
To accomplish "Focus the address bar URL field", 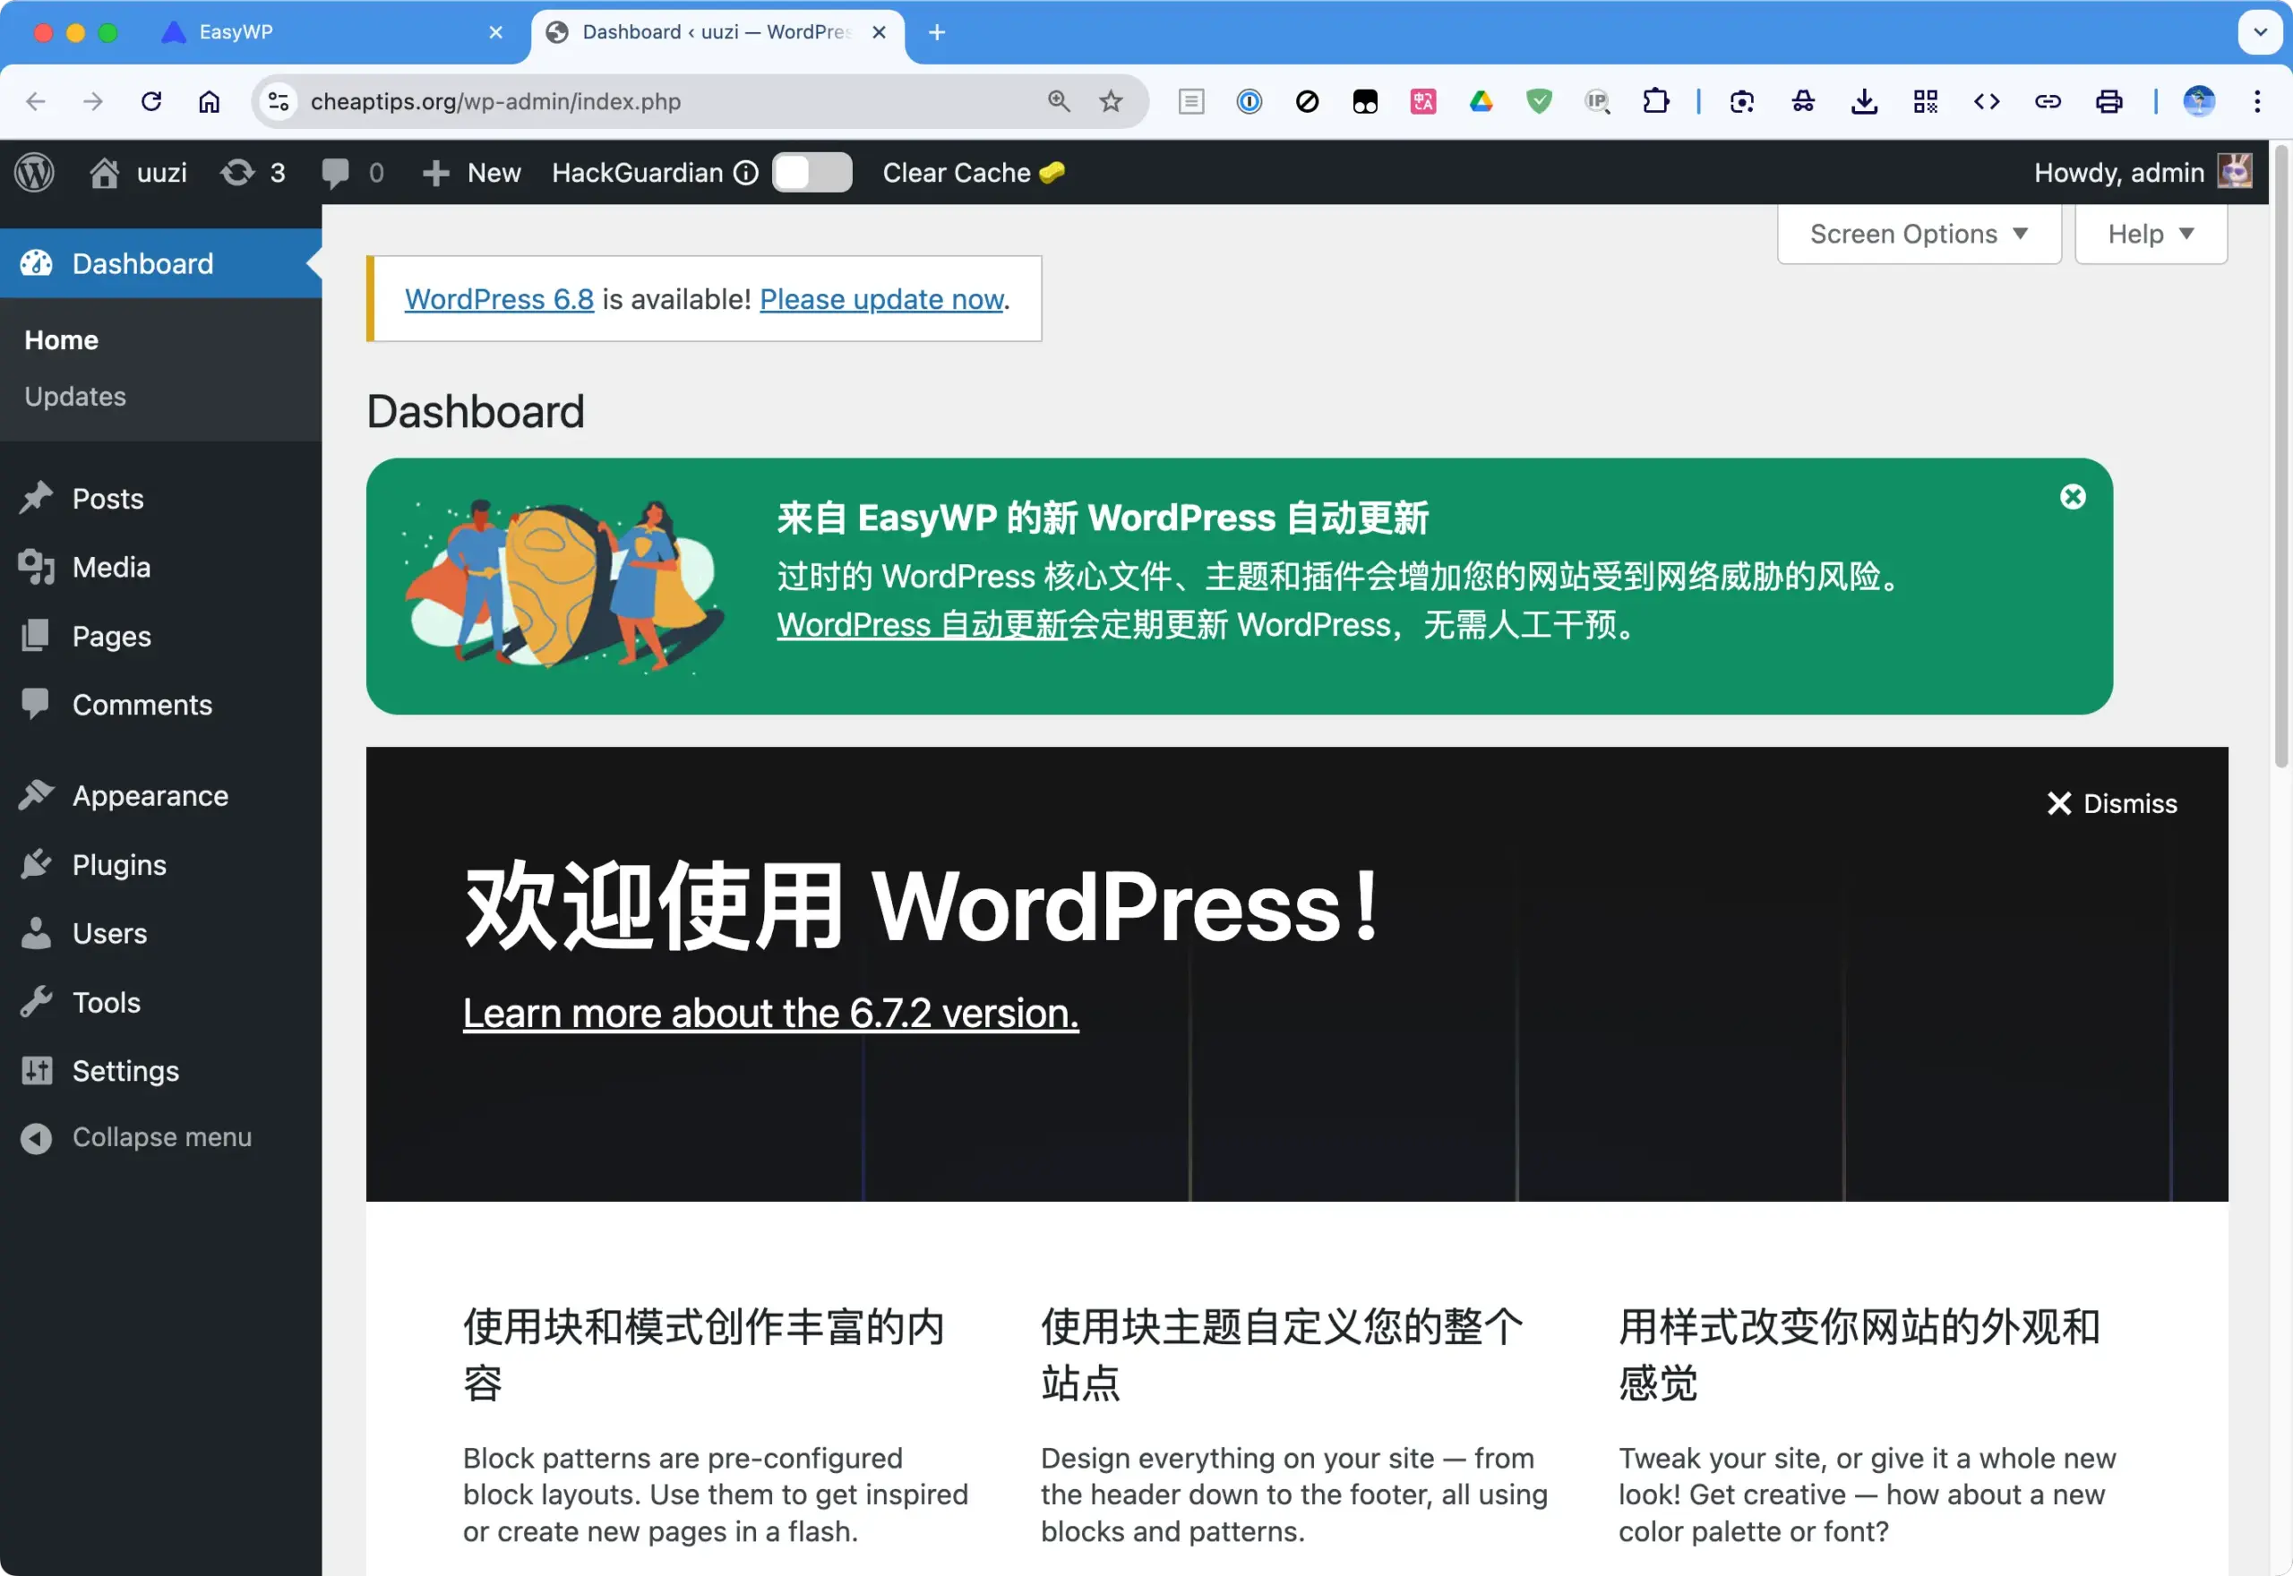I will pos(672,102).
